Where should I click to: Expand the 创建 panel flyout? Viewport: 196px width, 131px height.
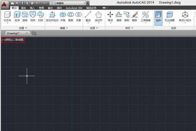[x=23, y=28]
